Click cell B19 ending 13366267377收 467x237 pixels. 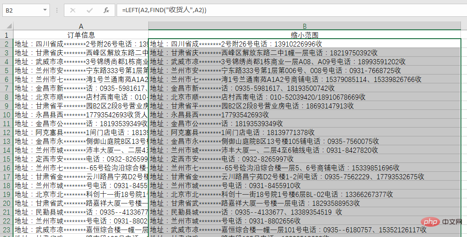304,194
